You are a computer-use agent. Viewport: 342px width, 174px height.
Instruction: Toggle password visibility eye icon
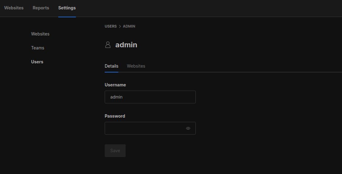188,128
